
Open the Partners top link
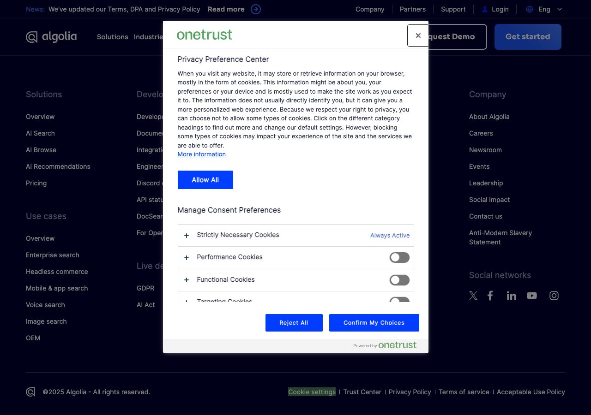(413, 9)
